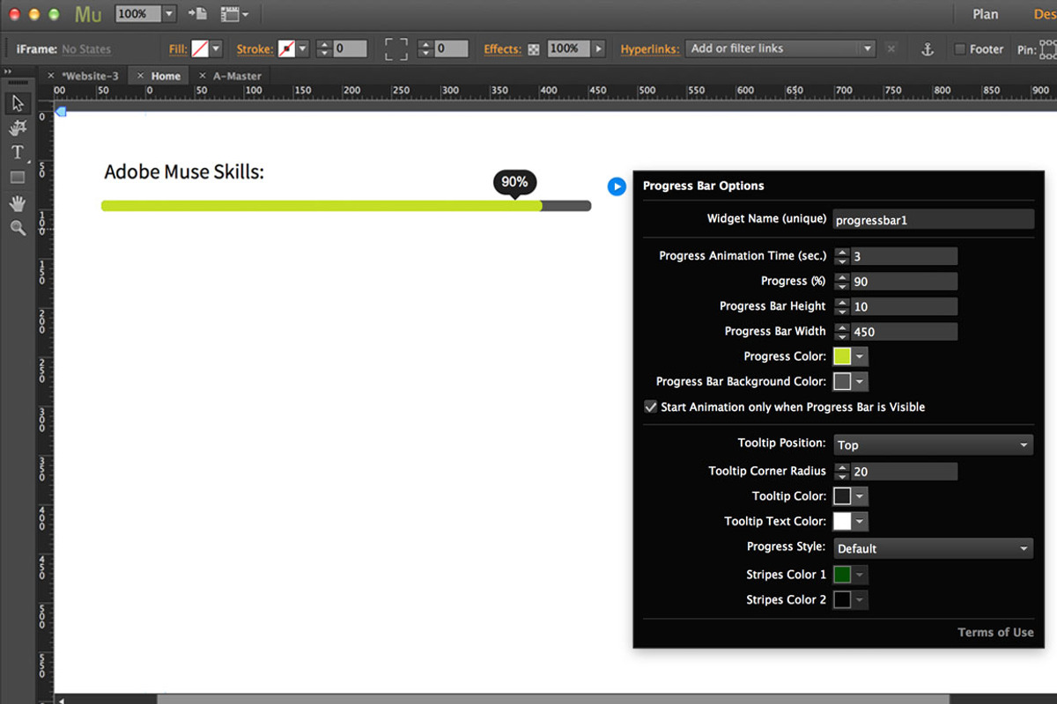Switch to the Website-3 tab
1057x704 pixels.
click(90, 76)
